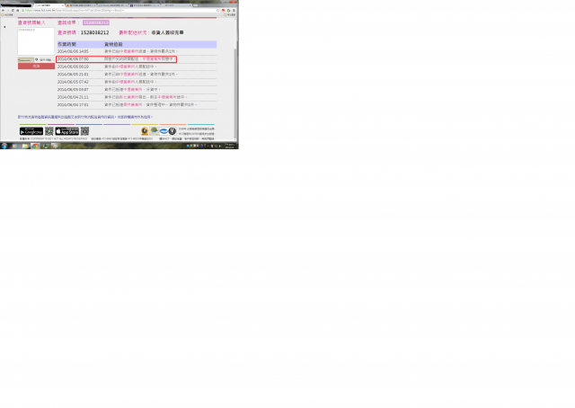Bookmark this page with the star icon
The width and height of the screenshot is (575, 408).
(x=217, y=10)
